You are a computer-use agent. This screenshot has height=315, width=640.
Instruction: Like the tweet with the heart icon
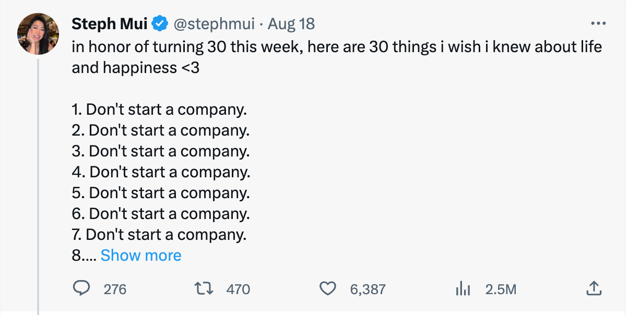click(x=327, y=288)
